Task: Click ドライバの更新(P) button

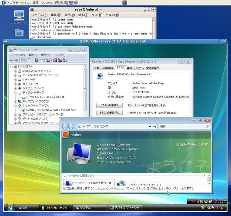Action: pyautogui.click(x=109, y=113)
